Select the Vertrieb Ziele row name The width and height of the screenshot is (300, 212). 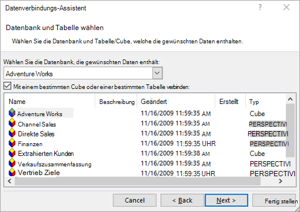(39, 173)
